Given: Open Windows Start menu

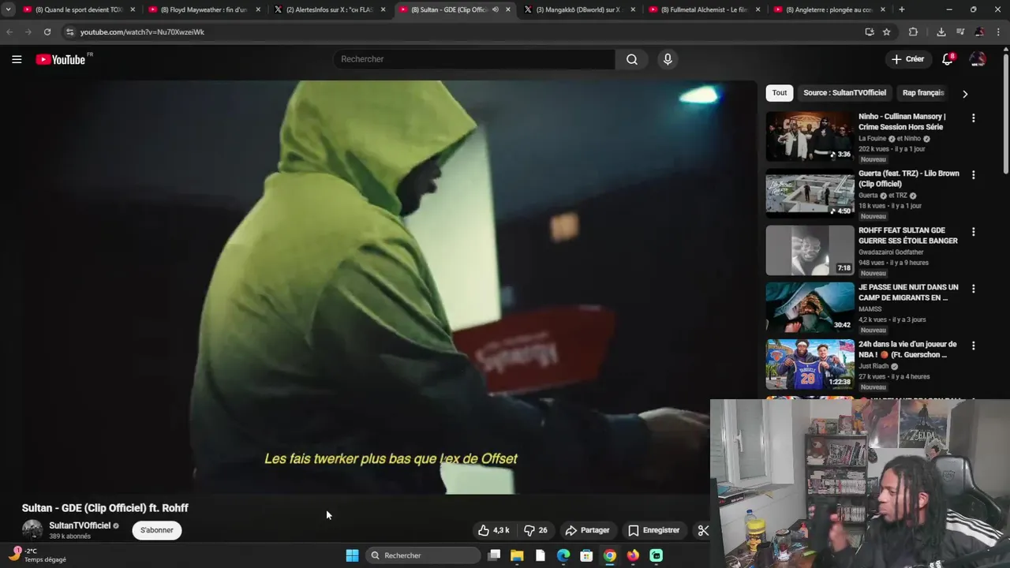Looking at the screenshot, I should tap(352, 555).
